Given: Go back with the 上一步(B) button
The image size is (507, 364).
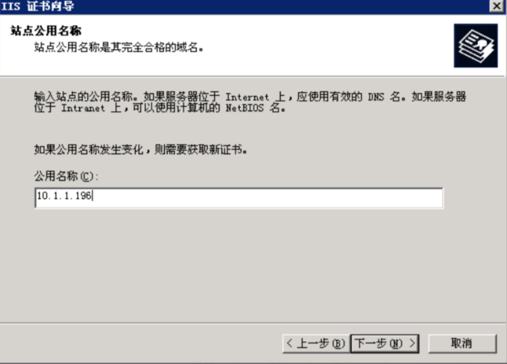Looking at the screenshot, I should click(x=316, y=344).
